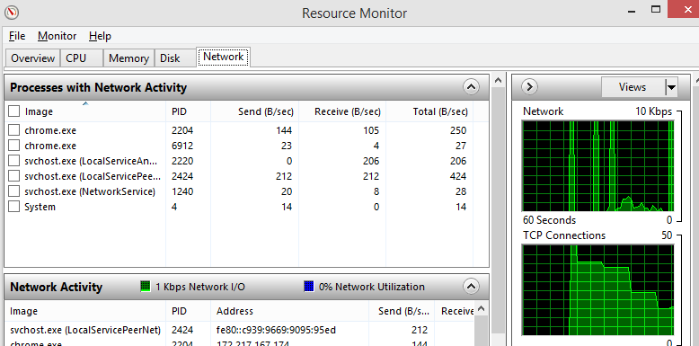Image resolution: width=699 pixels, height=346 pixels.
Task: Switch to the Overview tab
Action: tap(32, 58)
